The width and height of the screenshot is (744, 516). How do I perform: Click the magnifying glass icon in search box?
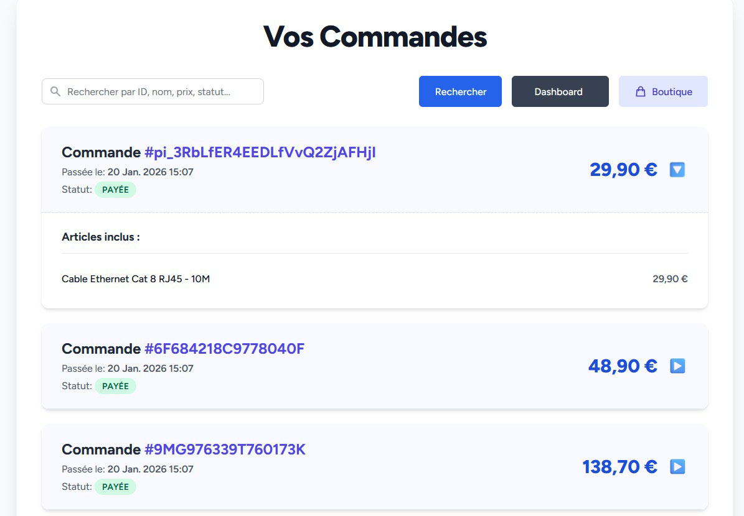tap(55, 91)
